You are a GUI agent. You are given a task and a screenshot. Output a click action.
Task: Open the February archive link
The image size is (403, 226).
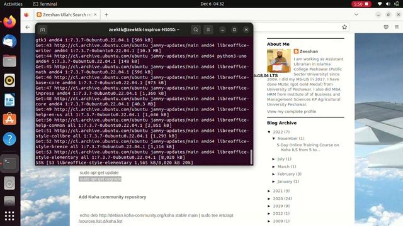coord(286,174)
